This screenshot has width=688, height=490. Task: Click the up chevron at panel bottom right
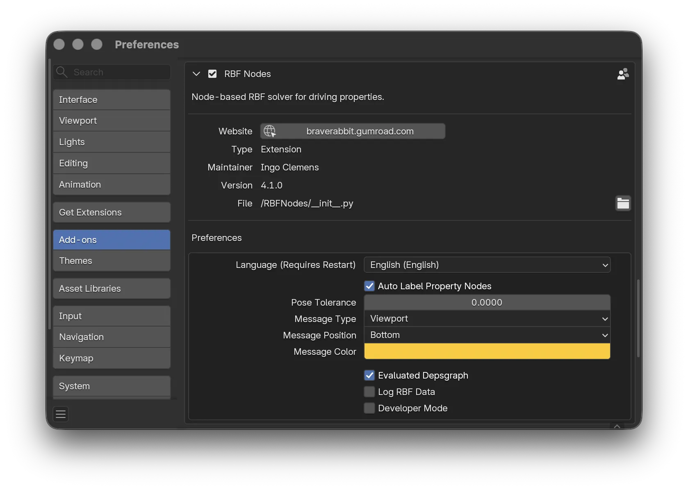[617, 426]
